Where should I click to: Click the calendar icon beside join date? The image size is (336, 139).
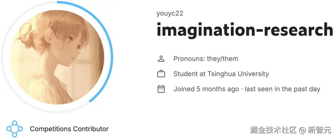[161, 89]
